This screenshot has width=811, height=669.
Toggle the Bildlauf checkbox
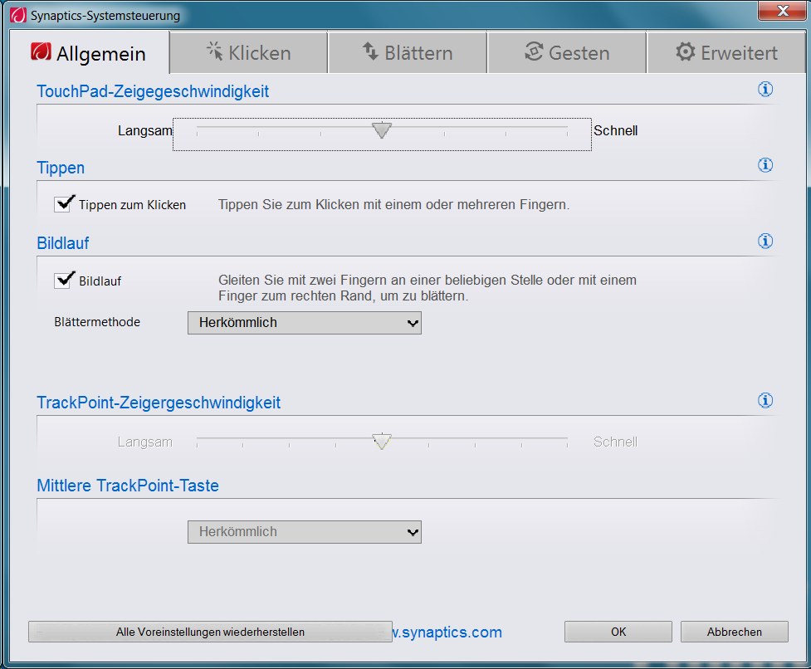click(62, 281)
